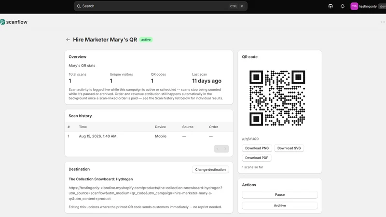
Task: Click the active status badge
Action: pos(146,40)
